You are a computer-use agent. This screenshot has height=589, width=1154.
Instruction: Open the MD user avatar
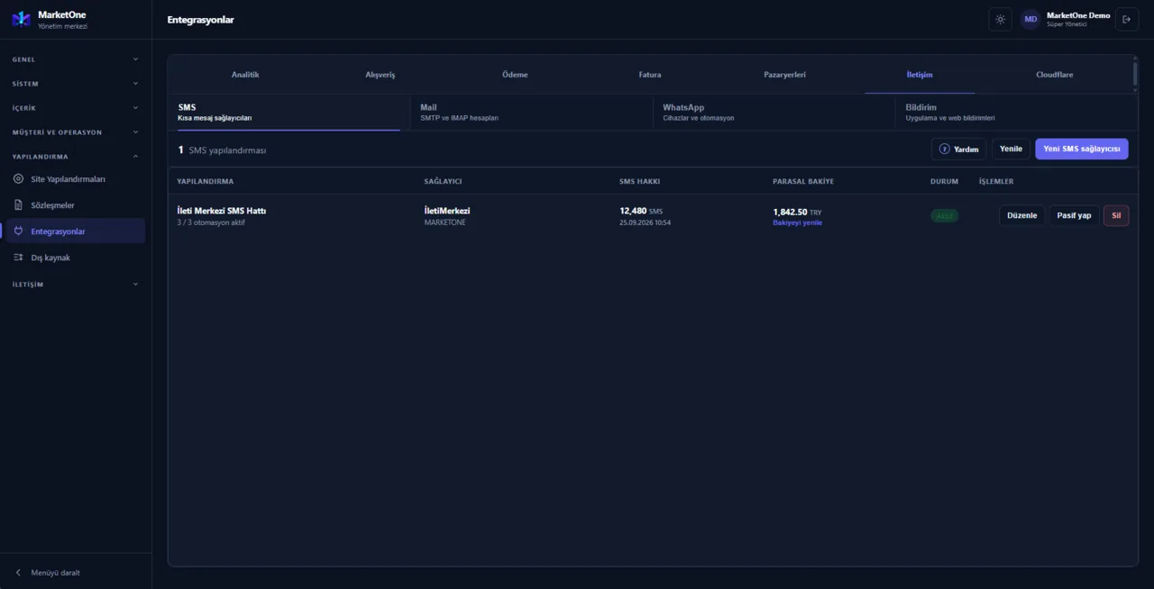click(x=1030, y=19)
